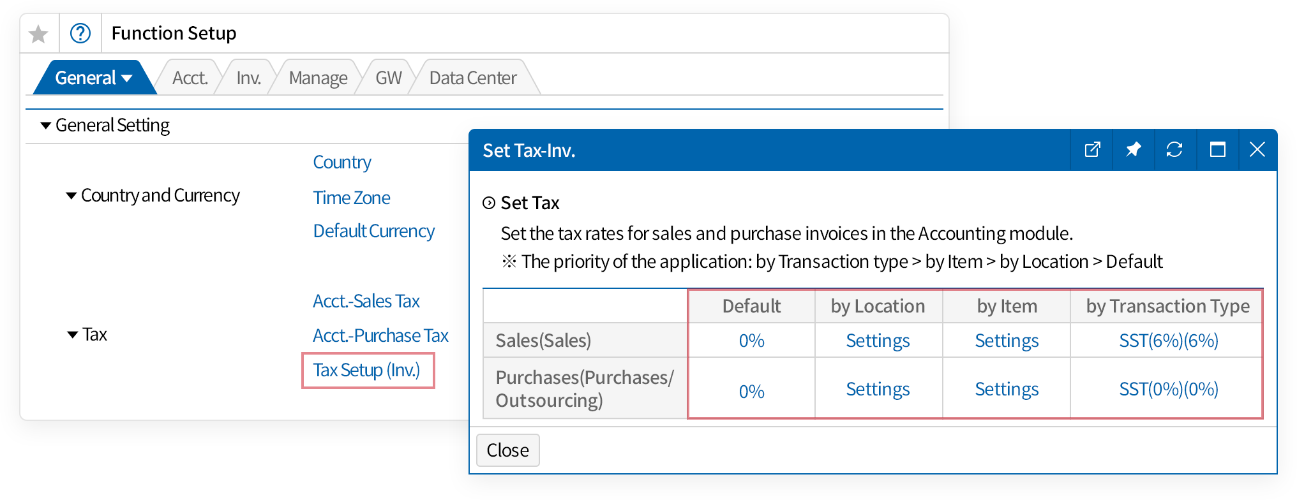Switch to the Acct. tab
This screenshot has width=1297, height=500.
(190, 78)
